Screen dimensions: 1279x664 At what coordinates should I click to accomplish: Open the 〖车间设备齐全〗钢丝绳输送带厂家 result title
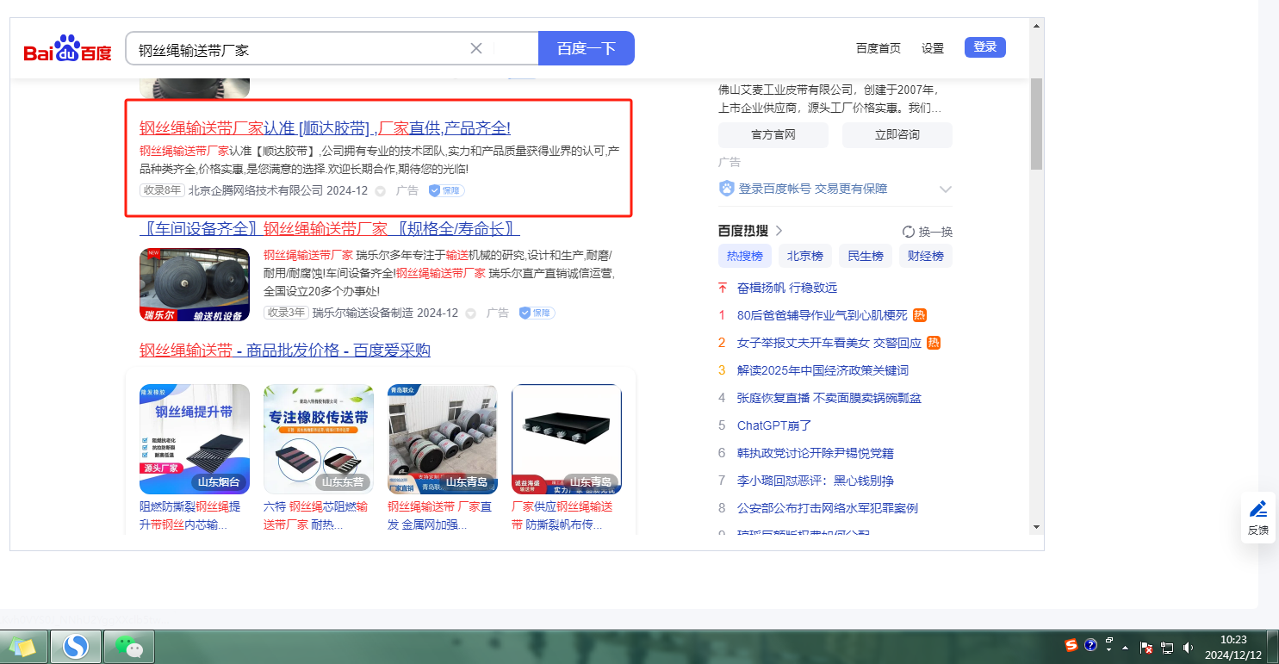[x=330, y=229]
